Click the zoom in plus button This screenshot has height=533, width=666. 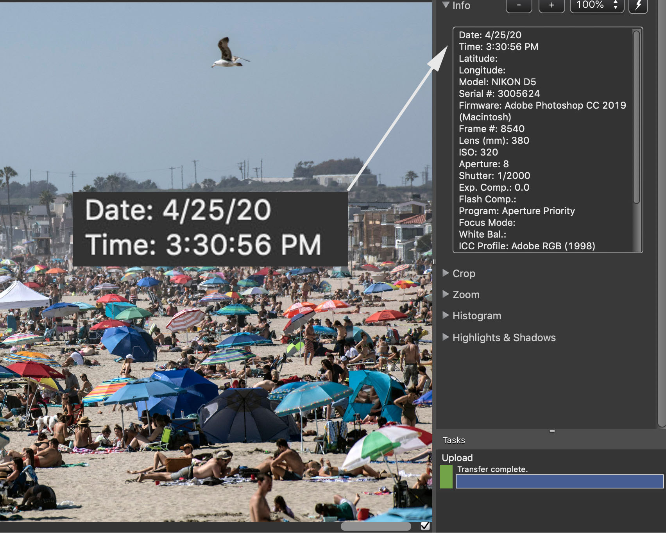[x=551, y=5]
